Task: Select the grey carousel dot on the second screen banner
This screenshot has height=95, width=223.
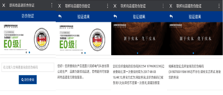Action: (82, 53)
